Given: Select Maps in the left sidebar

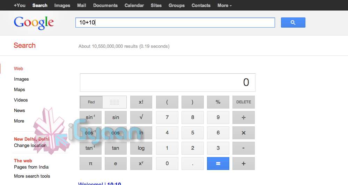Looking at the screenshot, I should 20,90.
